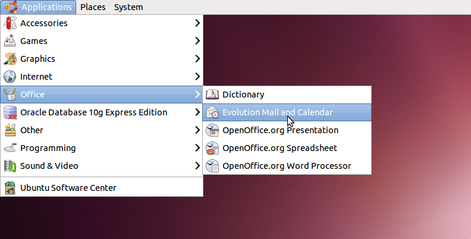This screenshot has width=471, height=239.
Task: Launch OpenOffice.org Word Processor
Action: (287, 166)
